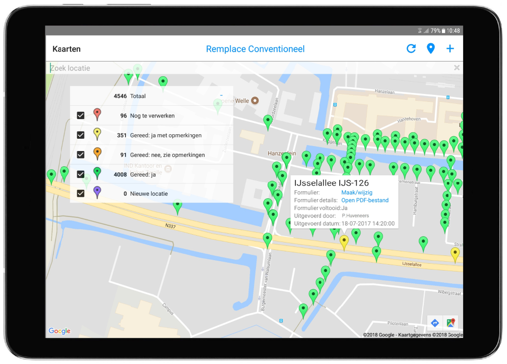Select yellow marker below IJsselallee popup

[x=344, y=243]
